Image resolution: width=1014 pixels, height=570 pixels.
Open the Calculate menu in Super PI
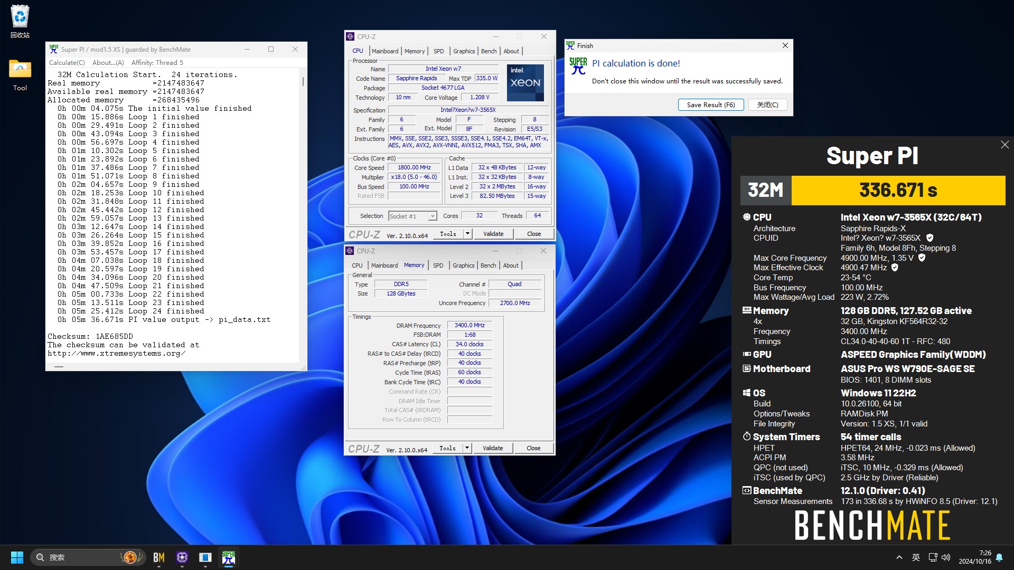click(67, 62)
